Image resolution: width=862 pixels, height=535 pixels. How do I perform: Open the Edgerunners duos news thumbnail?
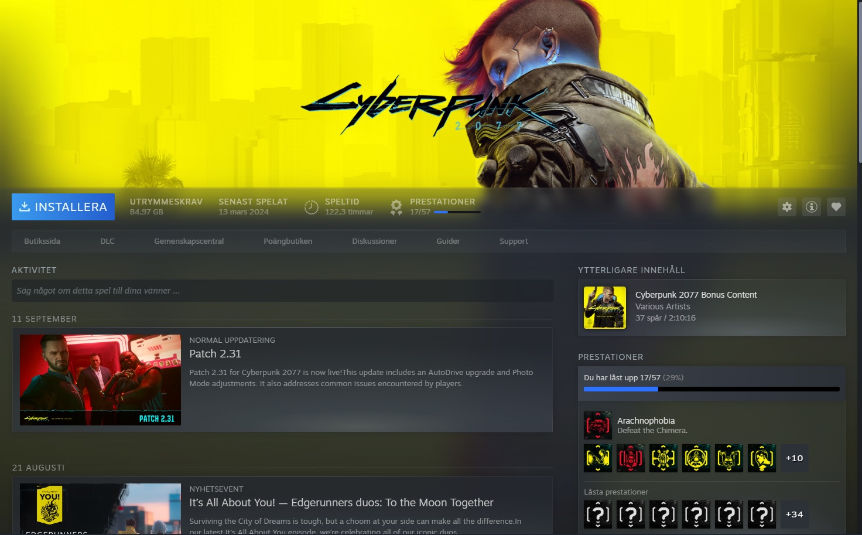click(x=100, y=509)
